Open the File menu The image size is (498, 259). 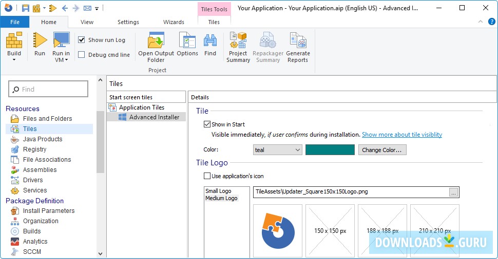15,22
